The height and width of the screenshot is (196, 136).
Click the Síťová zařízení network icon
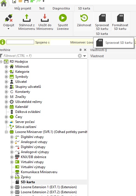point(12,127)
